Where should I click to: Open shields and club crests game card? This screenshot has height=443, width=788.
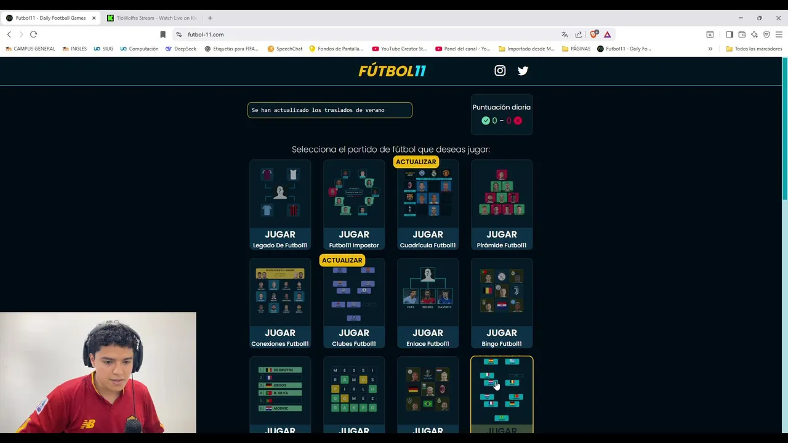(x=428, y=395)
